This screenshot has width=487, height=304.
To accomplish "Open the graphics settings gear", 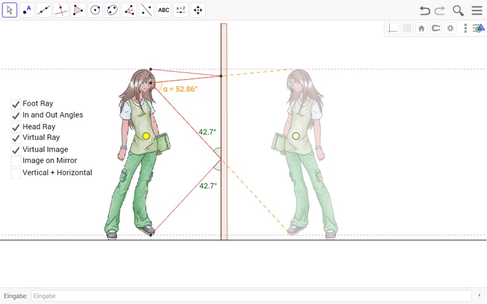I will (x=450, y=28).
